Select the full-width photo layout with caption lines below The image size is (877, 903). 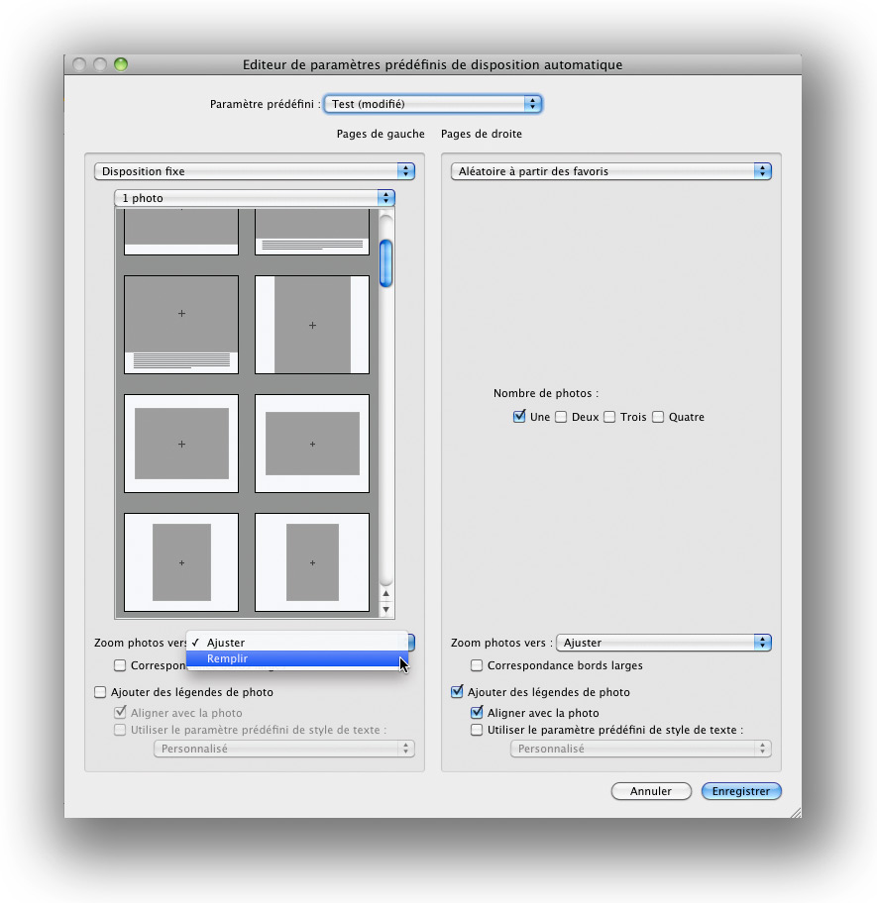click(x=181, y=325)
